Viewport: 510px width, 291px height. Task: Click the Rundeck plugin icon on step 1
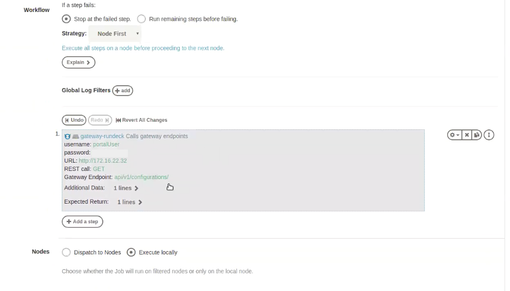tap(67, 136)
